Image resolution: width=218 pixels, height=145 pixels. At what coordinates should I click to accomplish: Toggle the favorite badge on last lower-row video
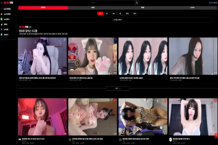coord(215,100)
